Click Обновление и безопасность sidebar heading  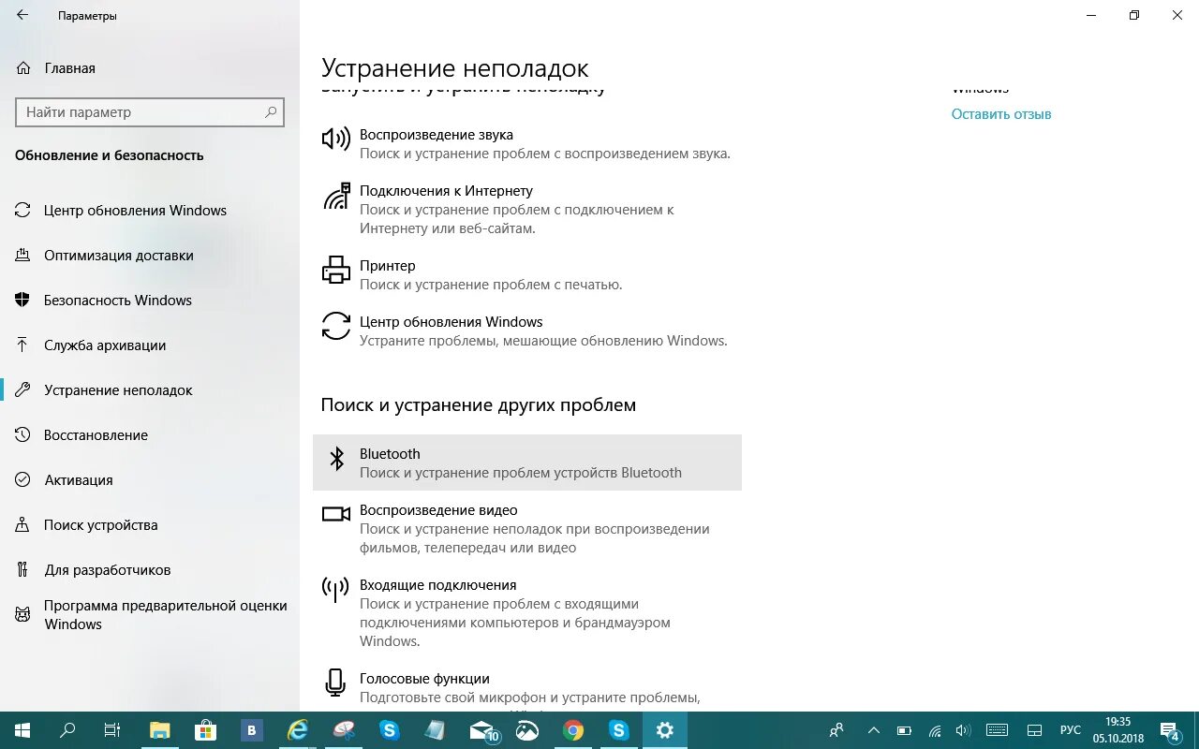pyautogui.click(x=110, y=155)
